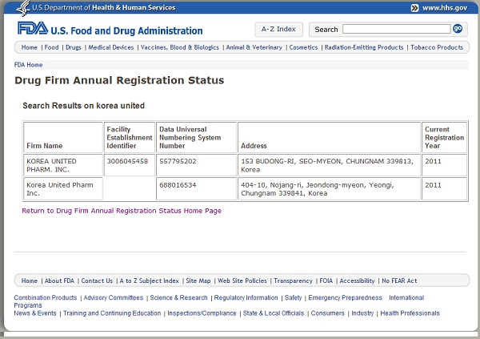This screenshot has height=339, width=480.
Task: Go to Vaccines, Blood & Biologics
Action: pyautogui.click(x=179, y=47)
